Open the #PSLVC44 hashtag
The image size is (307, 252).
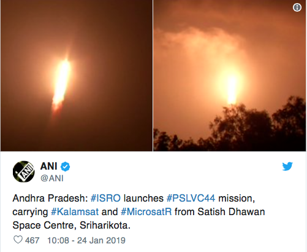[x=191, y=199]
